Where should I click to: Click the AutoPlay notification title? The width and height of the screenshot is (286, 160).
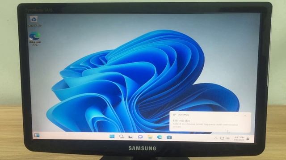point(184,115)
